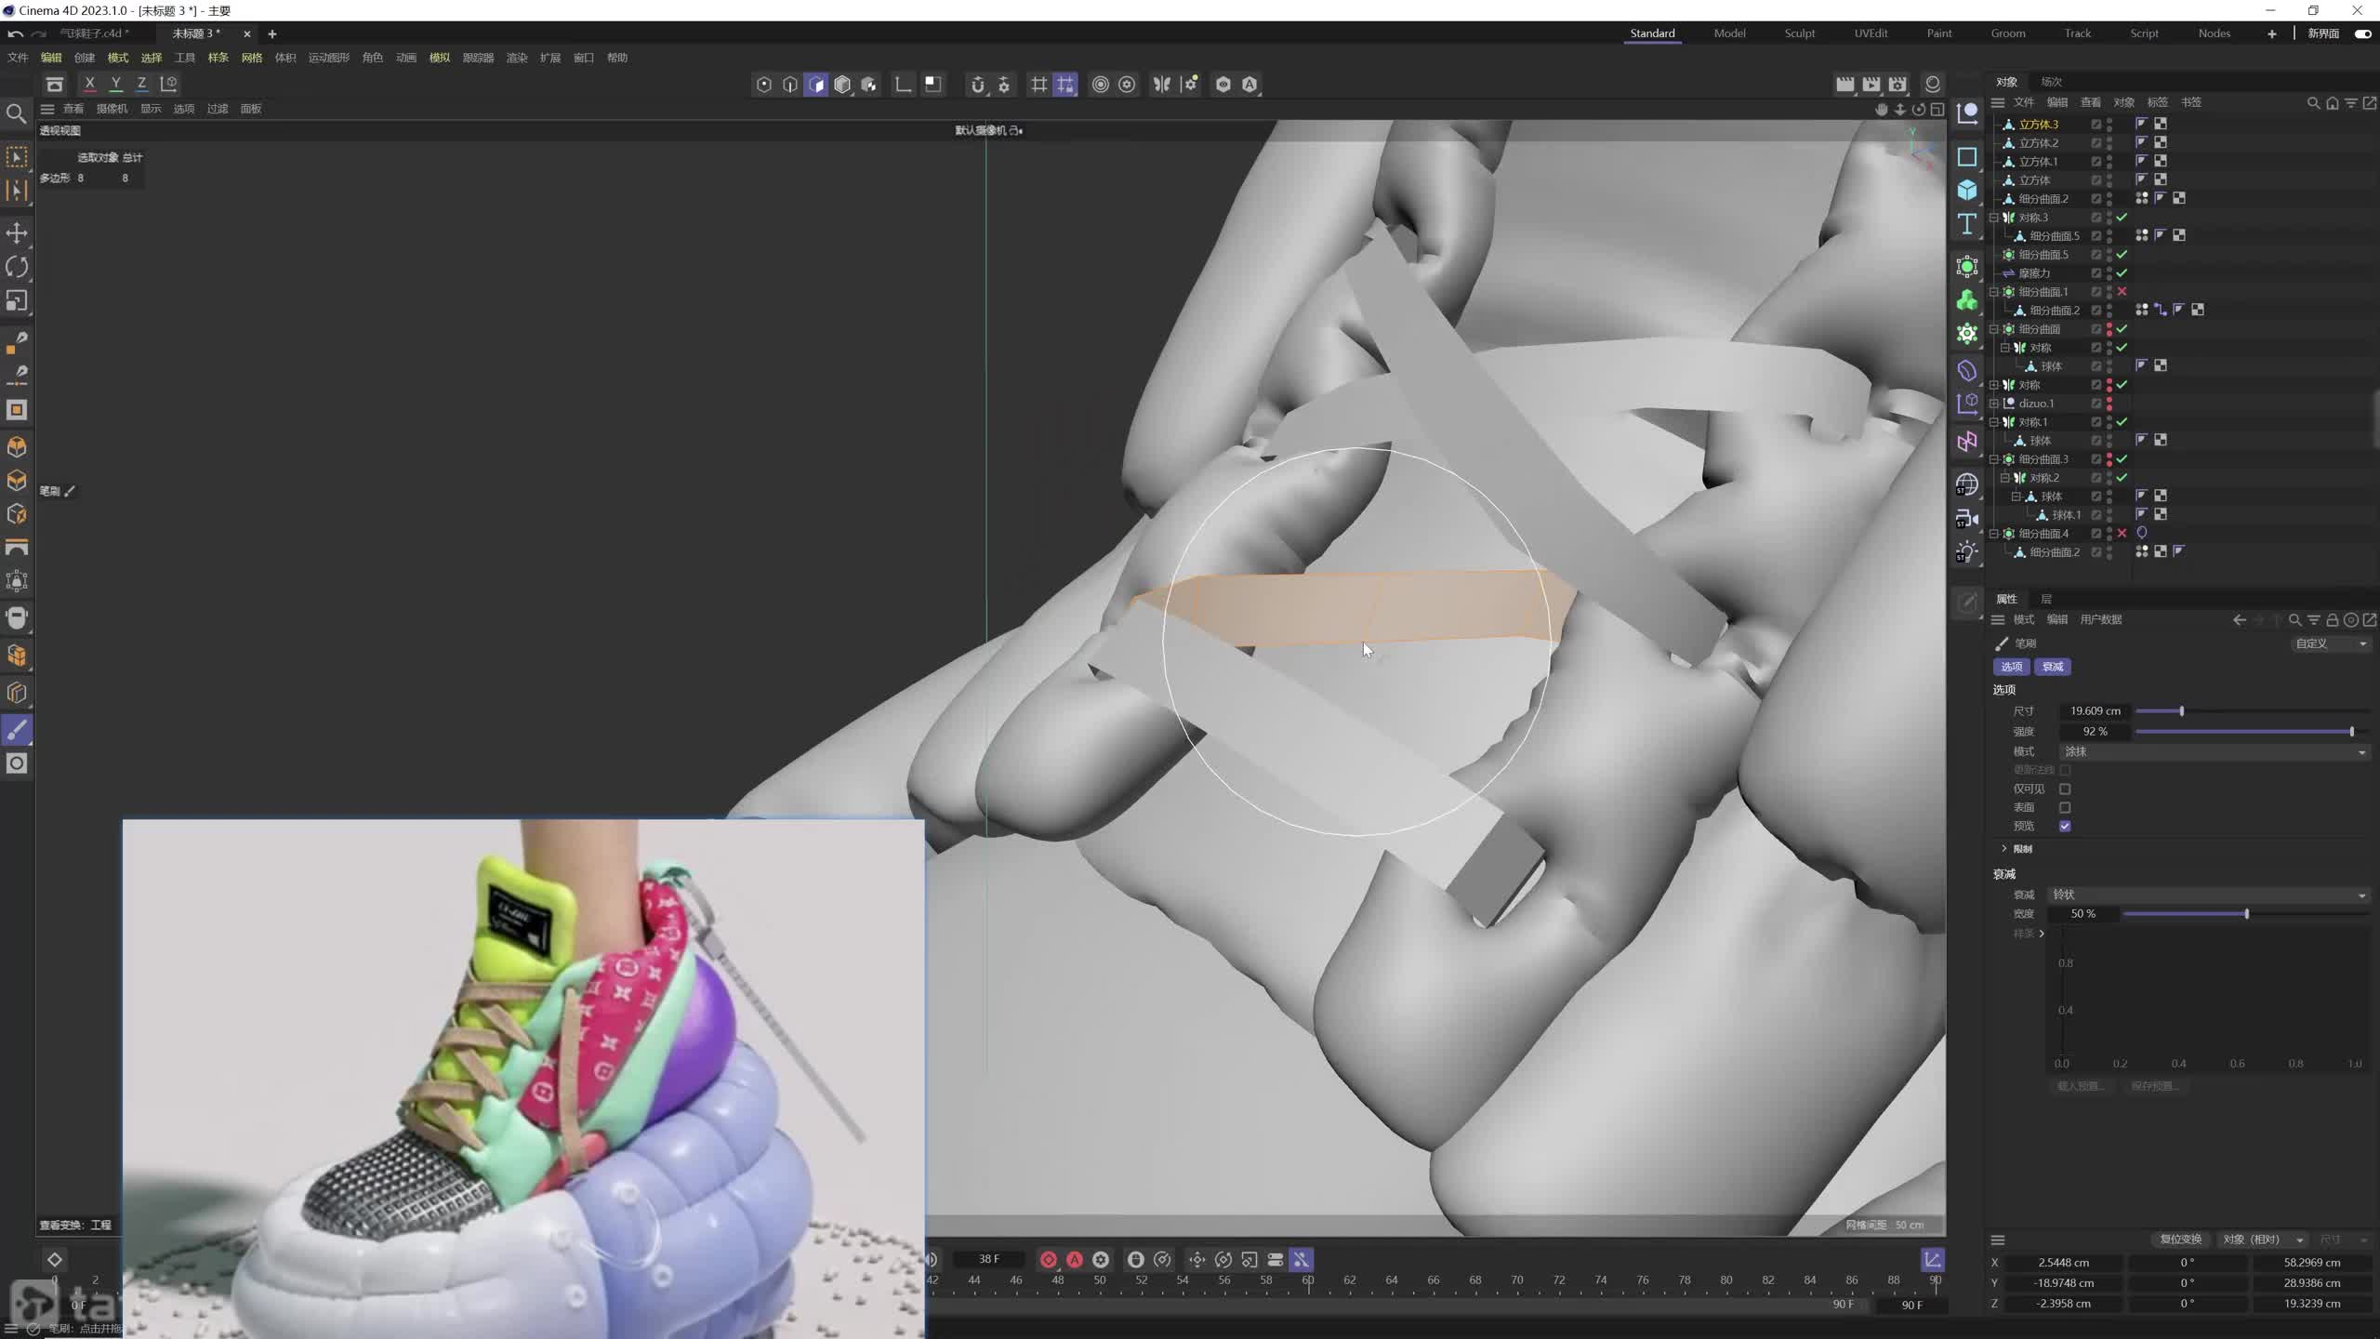The image size is (2380, 1339).
Task: Toggle visibility dots for dizuo.1
Action: (x=2109, y=404)
